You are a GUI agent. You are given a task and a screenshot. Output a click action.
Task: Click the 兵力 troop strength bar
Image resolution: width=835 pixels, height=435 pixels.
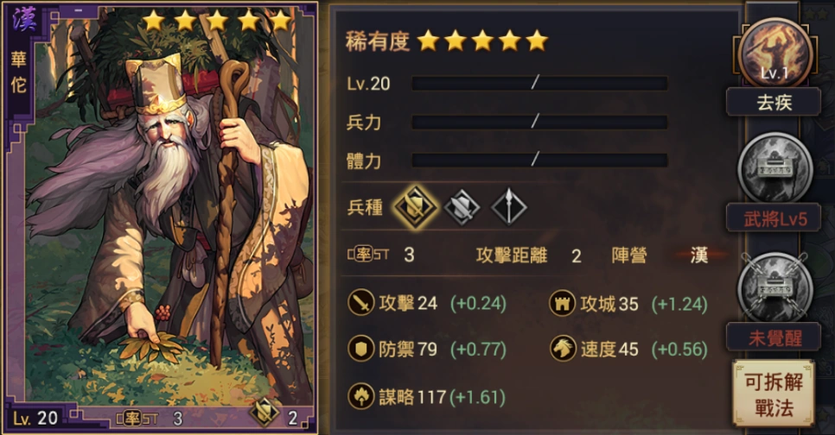[x=539, y=122]
